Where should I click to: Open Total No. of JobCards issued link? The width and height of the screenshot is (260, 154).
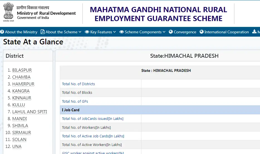[93, 119]
